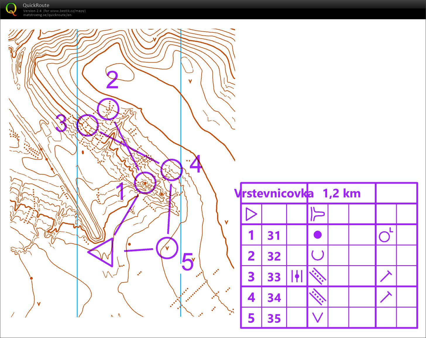Screen dimensions: 426x338
Task: Click the QuickRoute logo icon
Action: click(11, 9)
